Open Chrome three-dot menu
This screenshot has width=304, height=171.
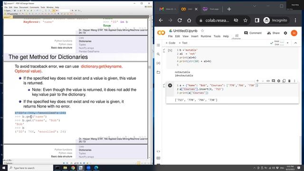(x=295, y=20)
